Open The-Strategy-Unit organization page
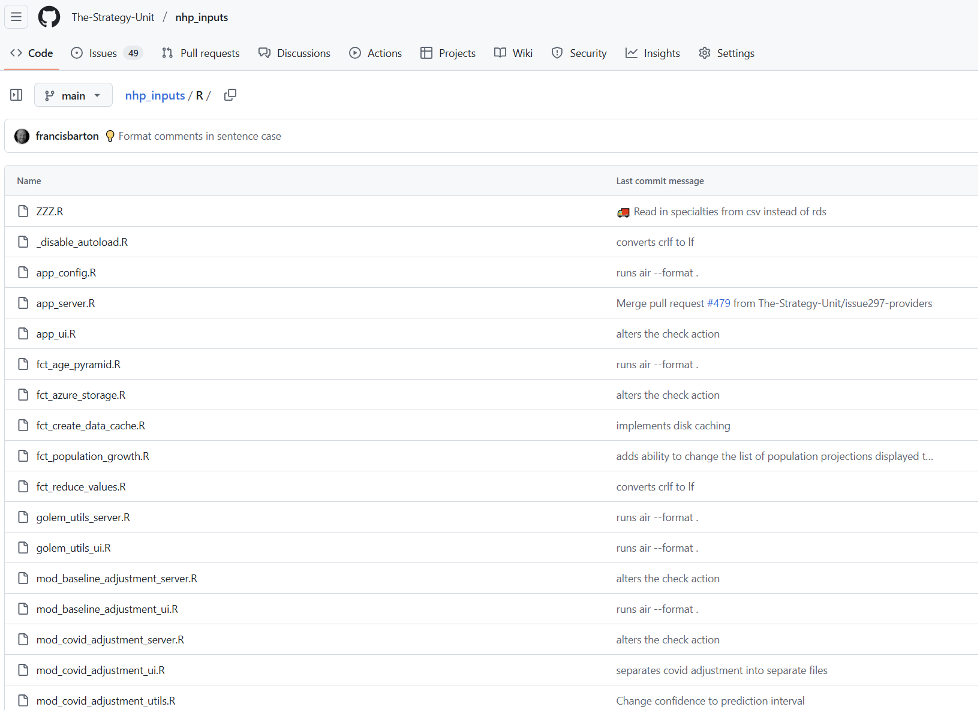The image size is (980, 710). coord(113,17)
